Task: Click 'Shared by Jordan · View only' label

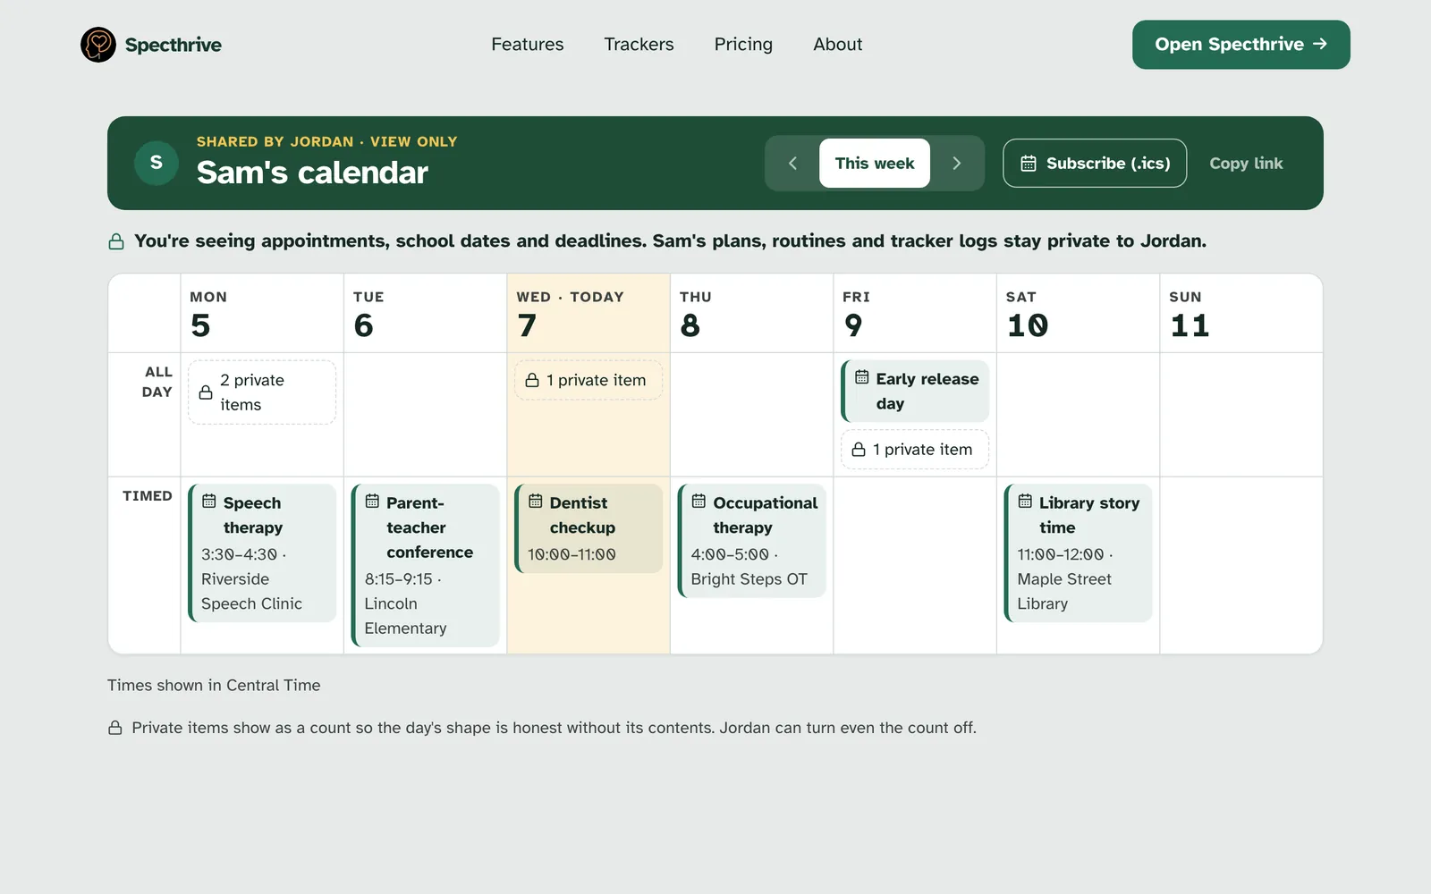Action: (326, 142)
